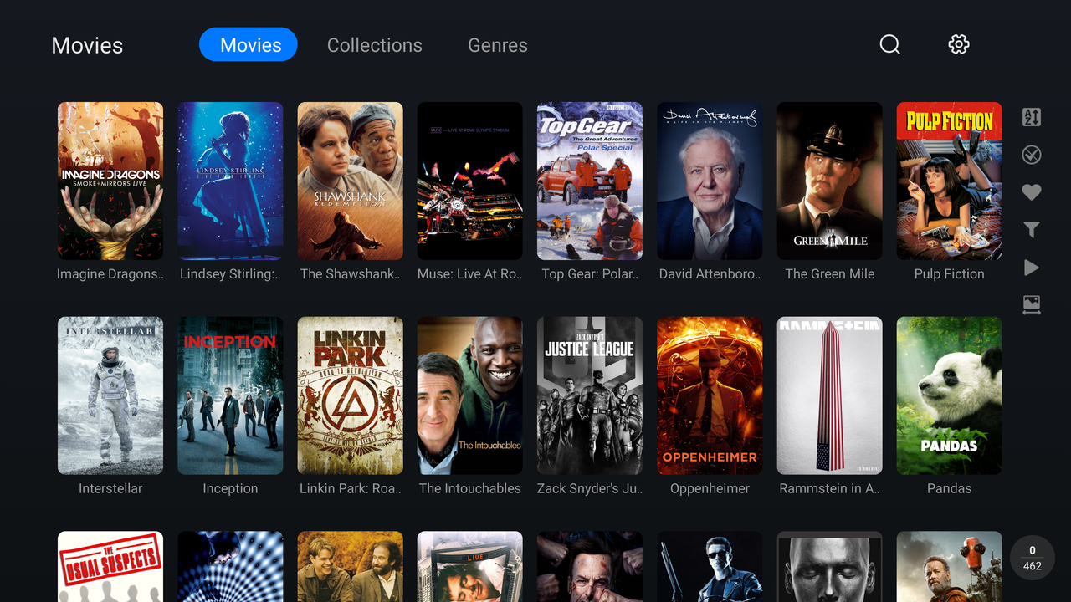Click the "The Shawshank.." title text
This screenshot has width=1071, height=602.
[350, 274]
